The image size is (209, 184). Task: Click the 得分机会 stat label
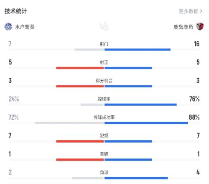pyautogui.click(x=104, y=81)
